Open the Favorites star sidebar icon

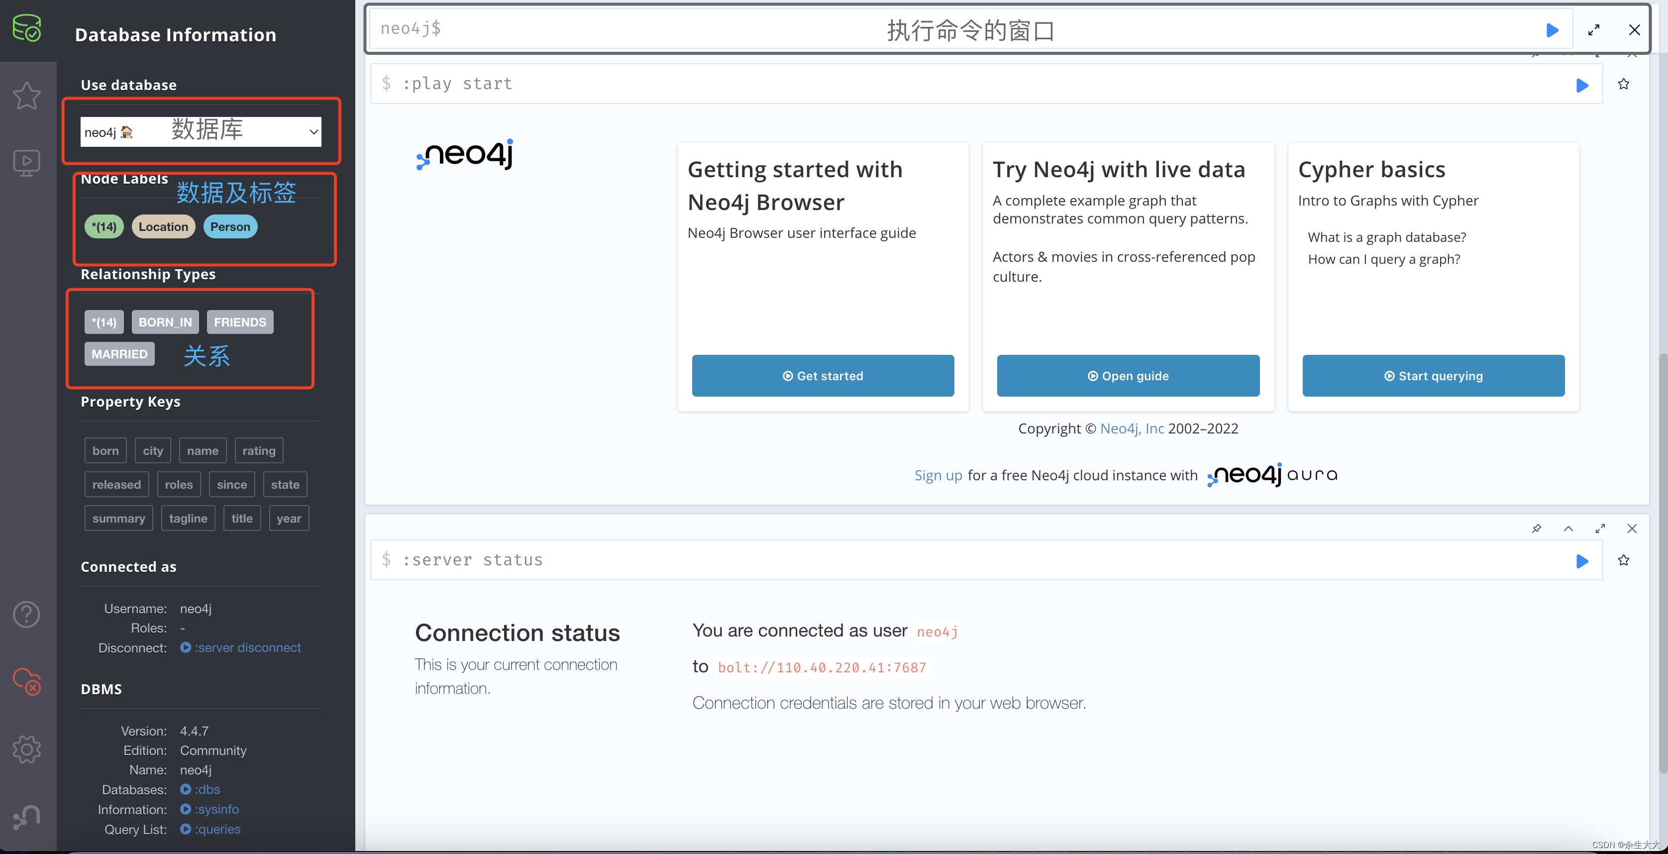click(x=26, y=96)
